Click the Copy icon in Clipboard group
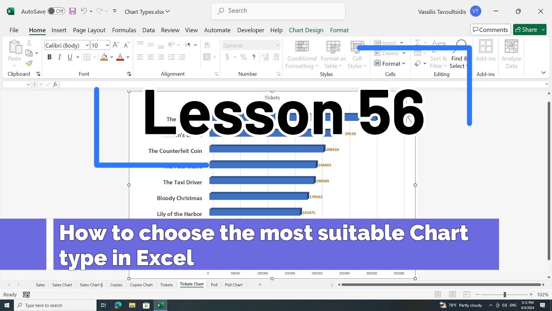This screenshot has width=552, height=311. [x=29, y=53]
